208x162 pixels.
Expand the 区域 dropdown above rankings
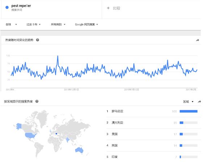coord(188,101)
